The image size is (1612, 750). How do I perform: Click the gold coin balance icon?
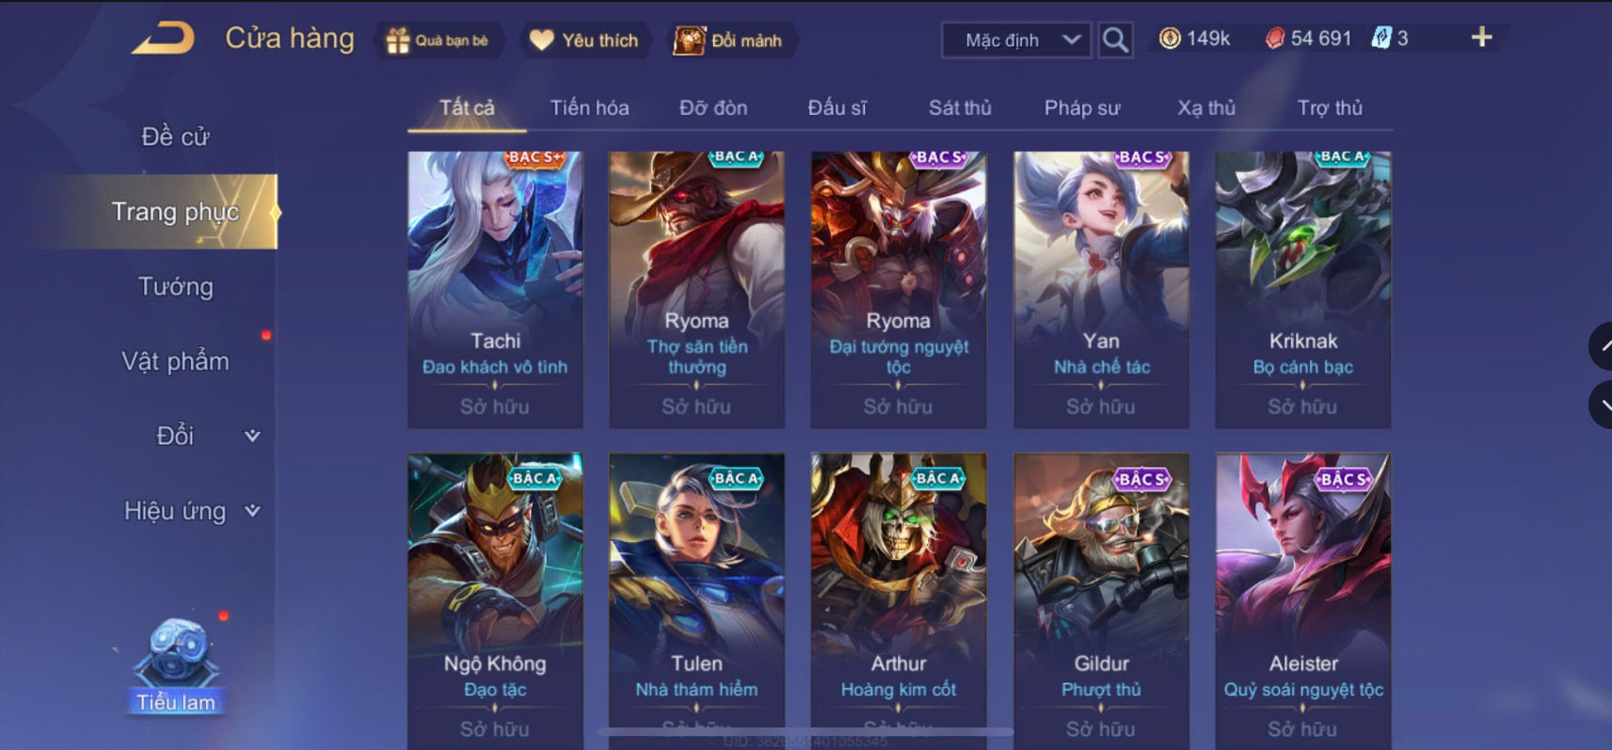pyautogui.click(x=1170, y=39)
